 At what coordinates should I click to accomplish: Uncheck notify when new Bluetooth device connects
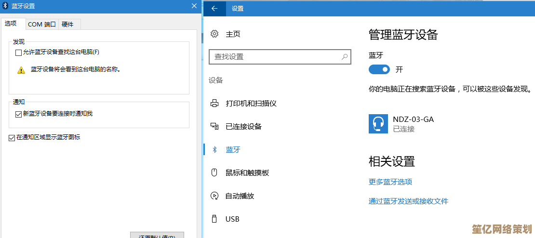click(x=19, y=114)
